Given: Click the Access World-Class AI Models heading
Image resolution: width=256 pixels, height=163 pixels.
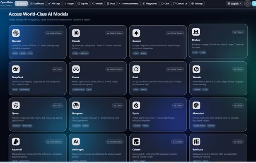Looking at the screenshot, I should click(x=39, y=14).
